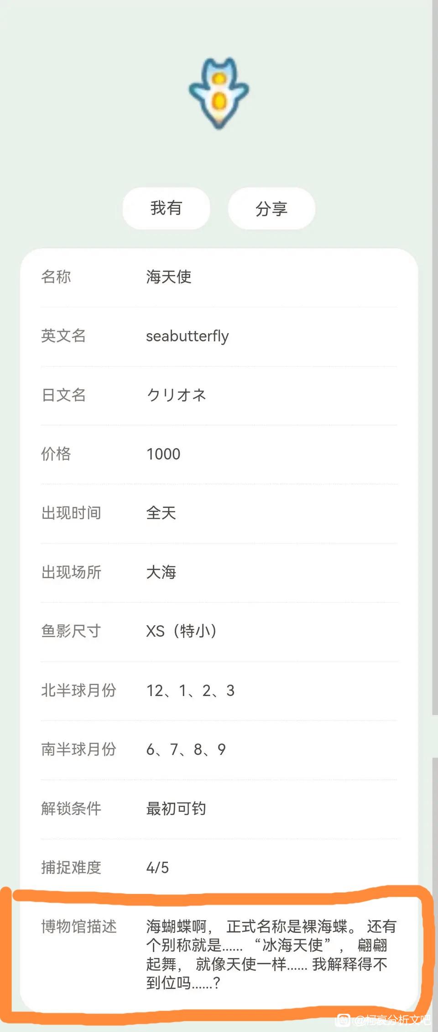Tap northern hemisphere months 12、1、2、3
Image resolution: width=438 pixels, height=1032 pixels.
(190, 690)
